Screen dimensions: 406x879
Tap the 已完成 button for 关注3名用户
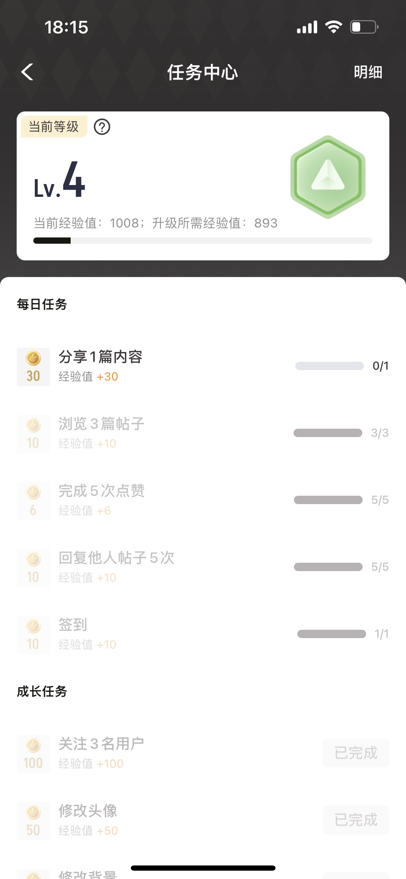click(356, 753)
